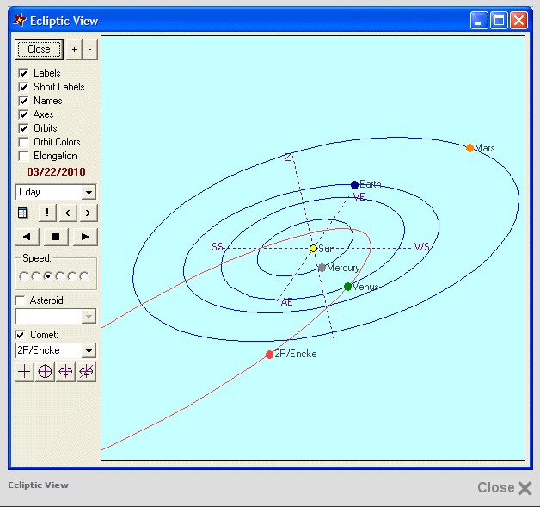Select the third Speed radio button
Image resolution: width=540 pixels, height=507 pixels.
click(48, 276)
